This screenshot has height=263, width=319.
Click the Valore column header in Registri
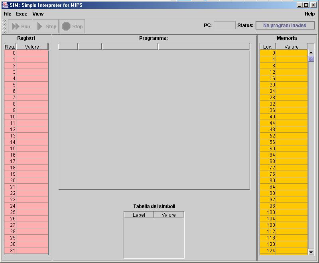point(32,47)
